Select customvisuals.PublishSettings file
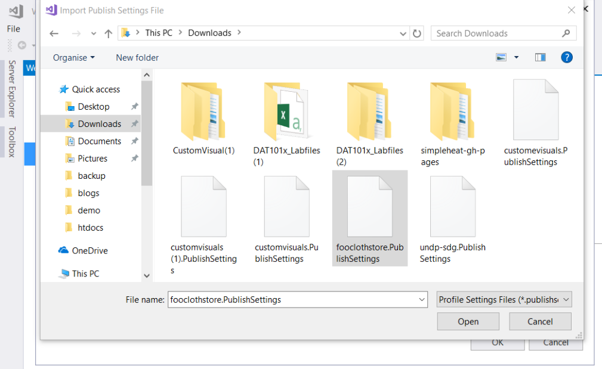 click(286, 219)
